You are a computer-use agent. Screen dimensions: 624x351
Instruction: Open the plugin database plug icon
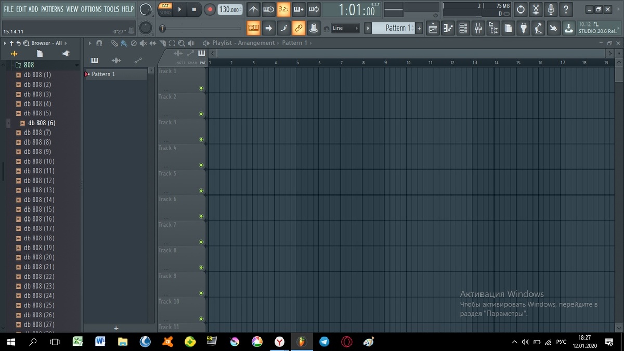coord(524,28)
